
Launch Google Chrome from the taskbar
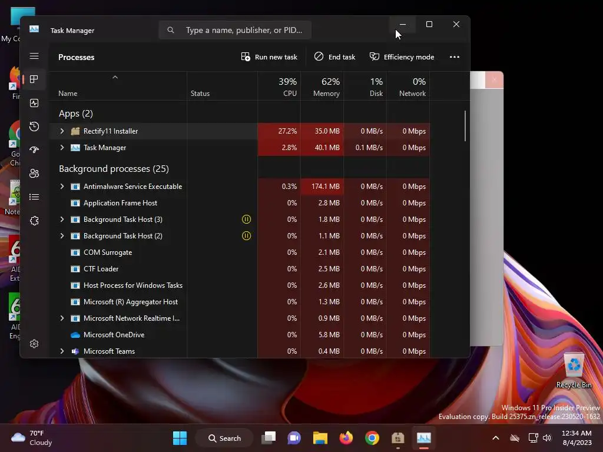pyautogui.click(x=372, y=438)
